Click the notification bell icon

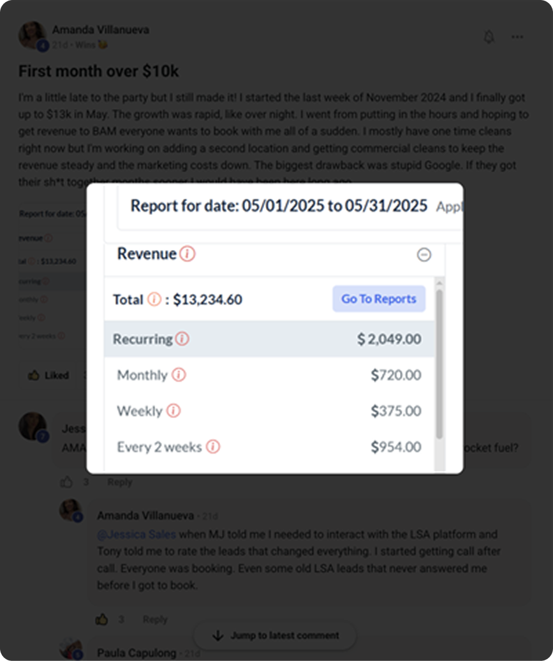(x=489, y=37)
